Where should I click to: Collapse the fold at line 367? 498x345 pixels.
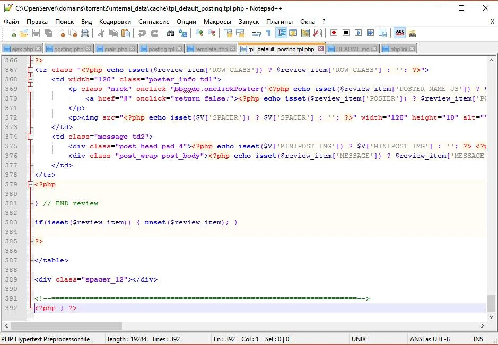(30, 70)
